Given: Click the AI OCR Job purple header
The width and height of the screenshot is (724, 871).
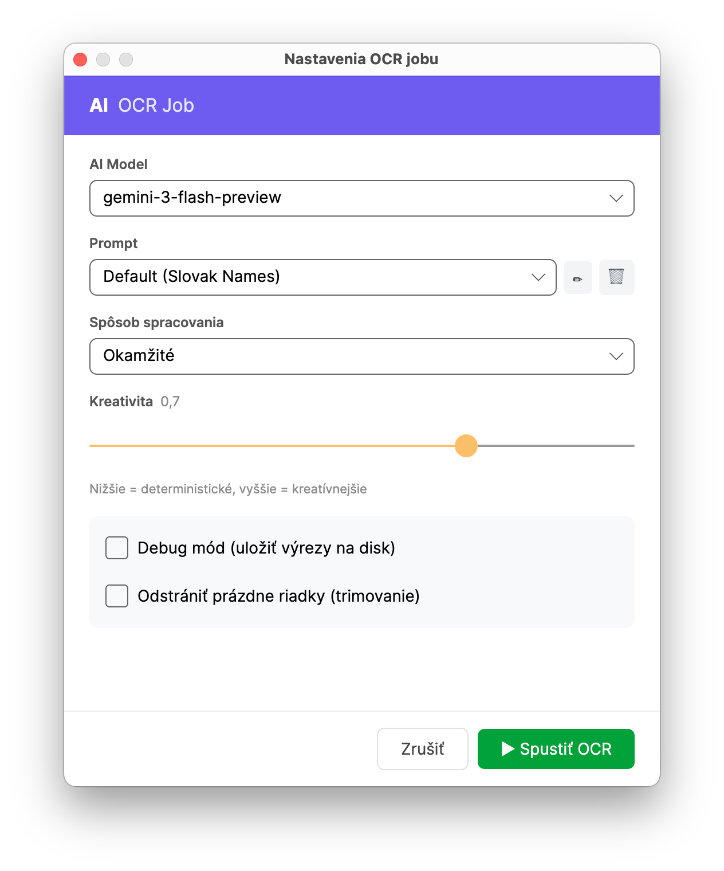Looking at the screenshot, I should (361, 105).
